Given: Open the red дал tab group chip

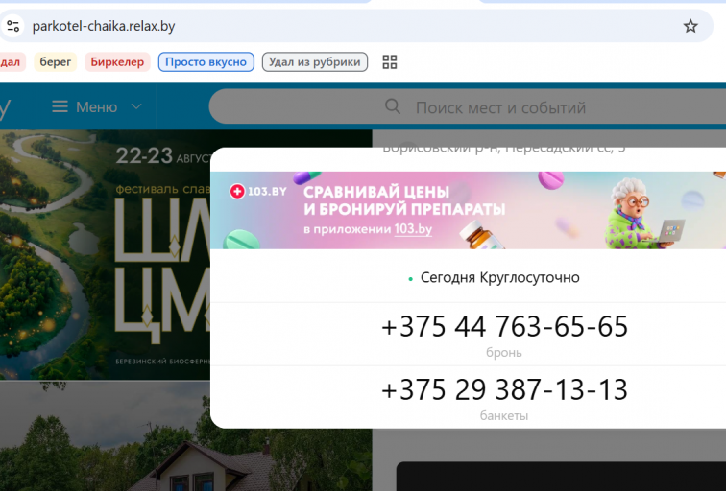Looking at the screenshot, I should tap(12, 62).
